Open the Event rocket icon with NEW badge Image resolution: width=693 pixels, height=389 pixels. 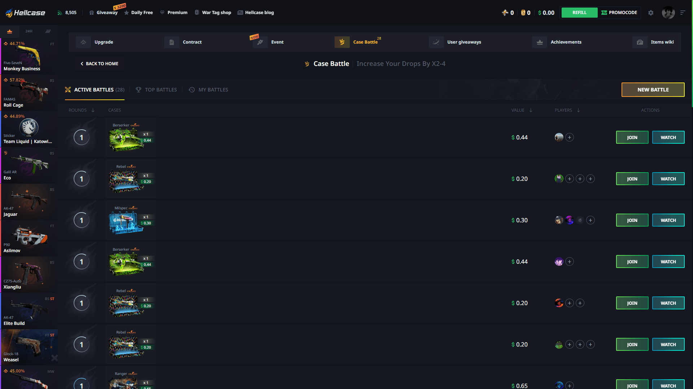coord(260,42)
